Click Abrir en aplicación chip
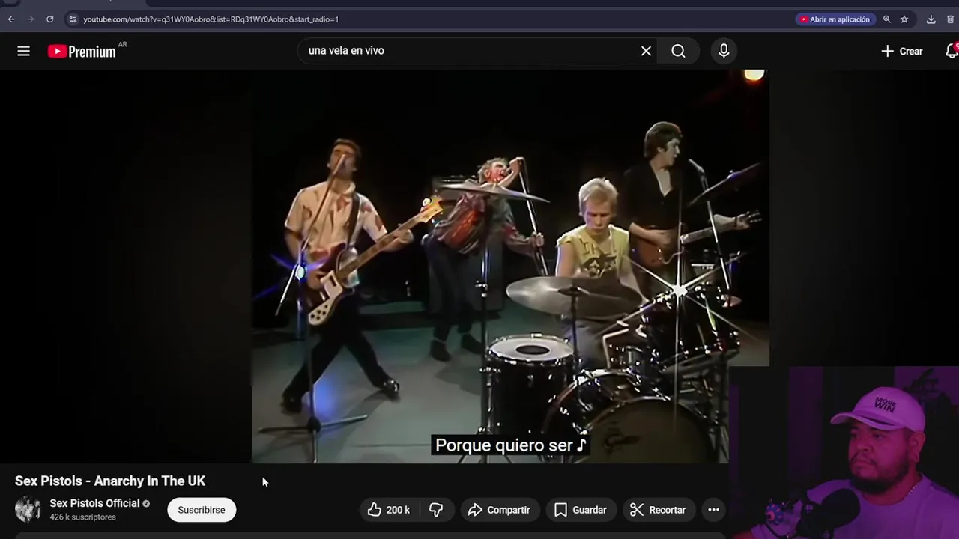 coord(835,19)
